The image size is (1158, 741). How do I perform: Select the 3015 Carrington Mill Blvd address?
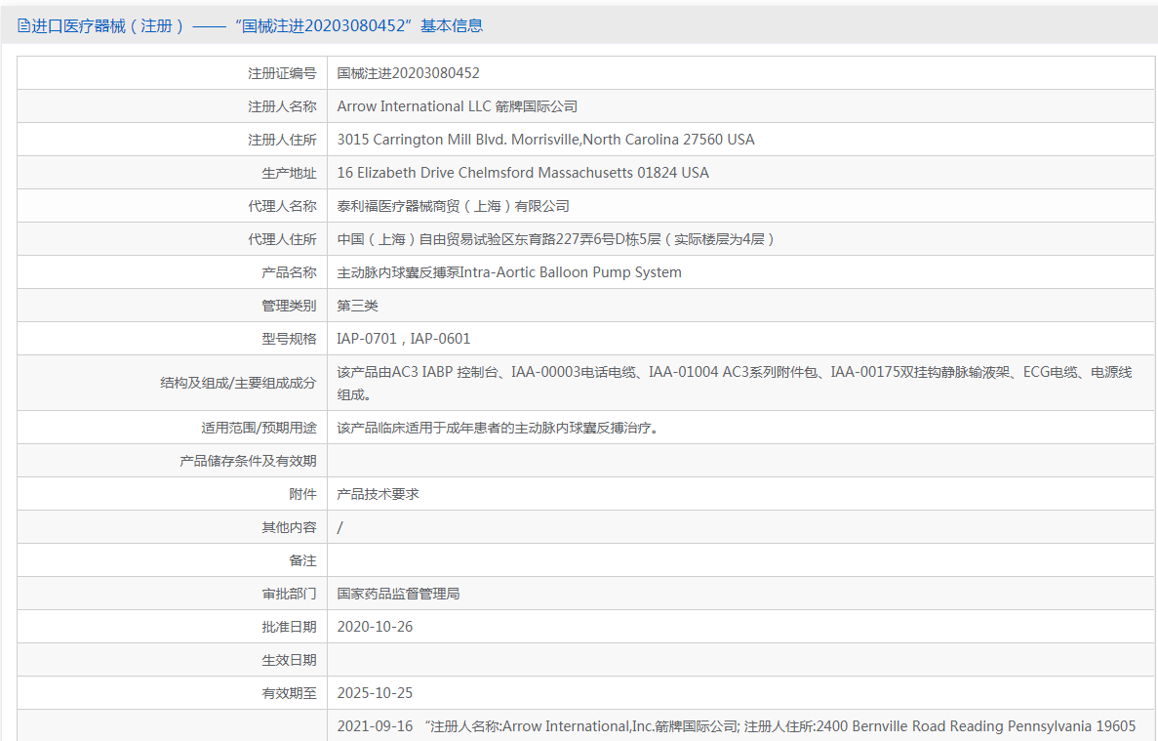pos(545,140)
